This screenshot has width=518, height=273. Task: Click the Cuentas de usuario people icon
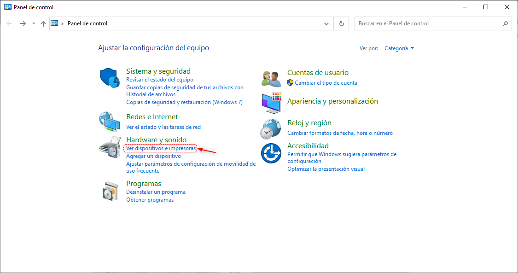pos(271,79)
